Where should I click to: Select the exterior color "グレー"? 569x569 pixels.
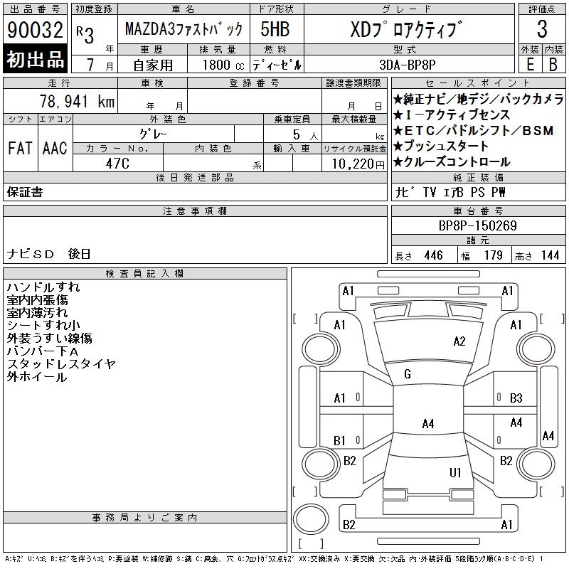click(x=153, y=134)
